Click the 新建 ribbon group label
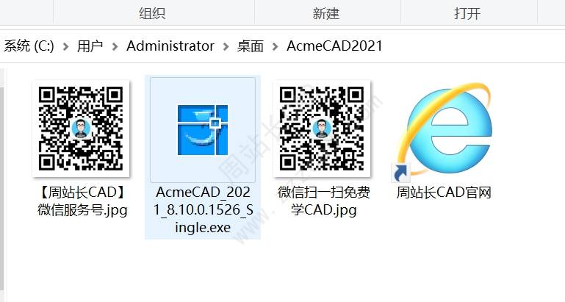Screen dimensions: 565x302 click(325, 13)
